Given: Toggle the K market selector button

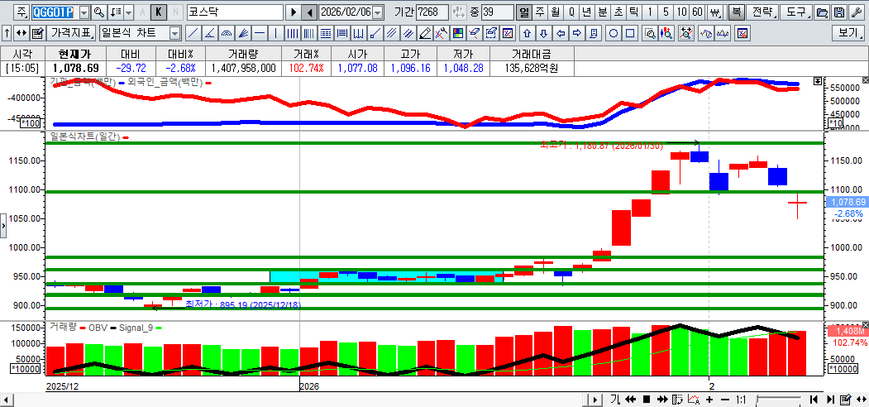Looking at the screenshot, I should pos(159,12).
